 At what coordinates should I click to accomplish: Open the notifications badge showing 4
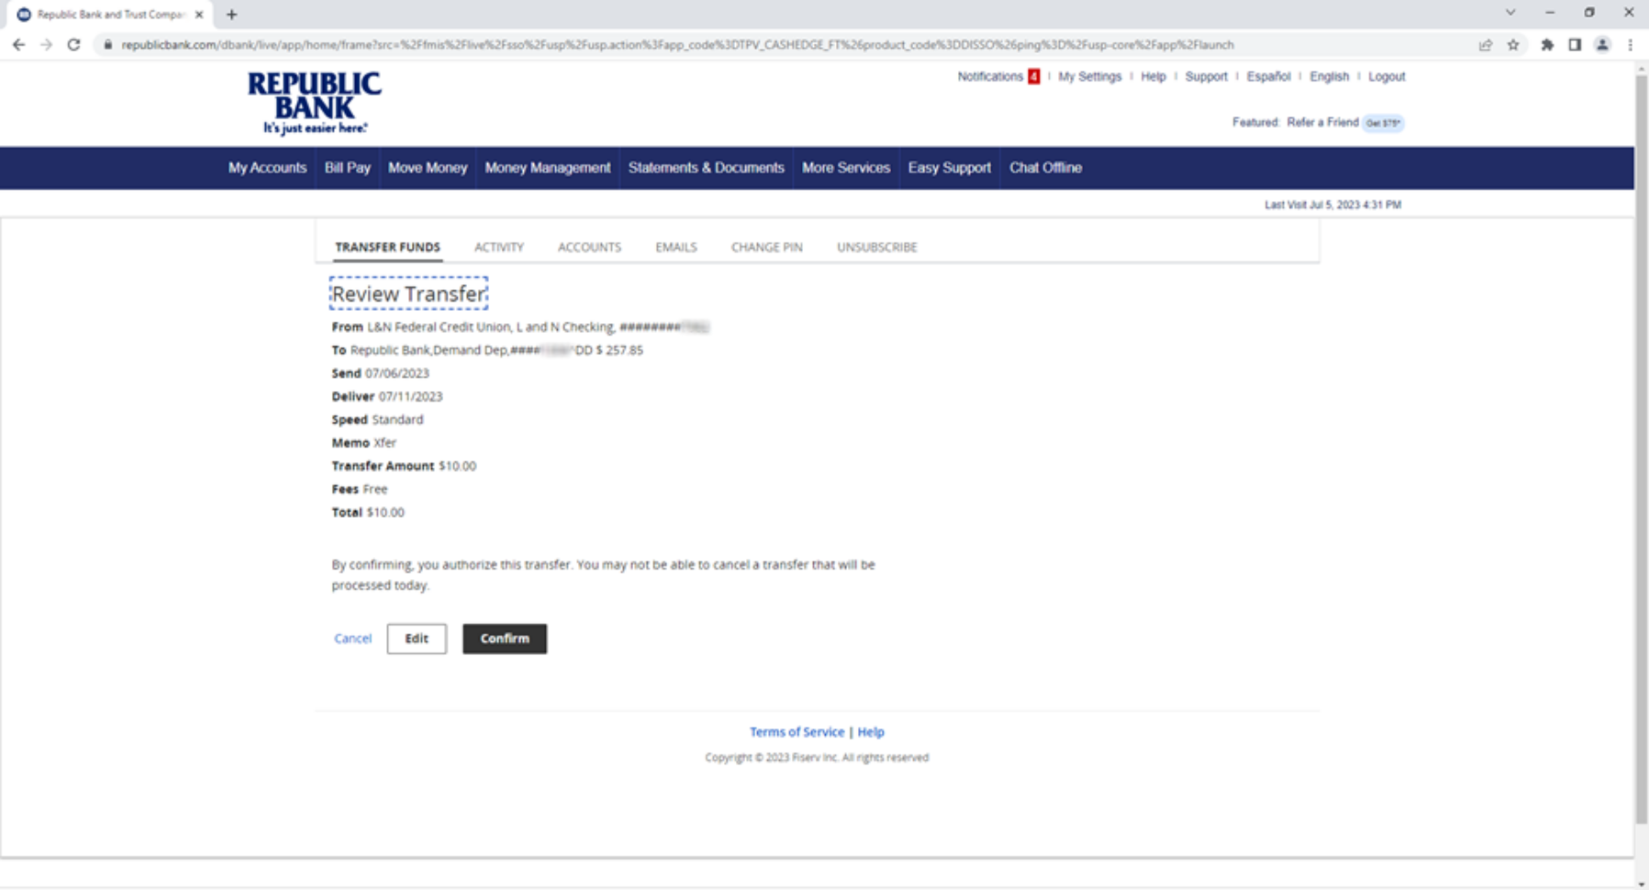(x=1033, y=76)
